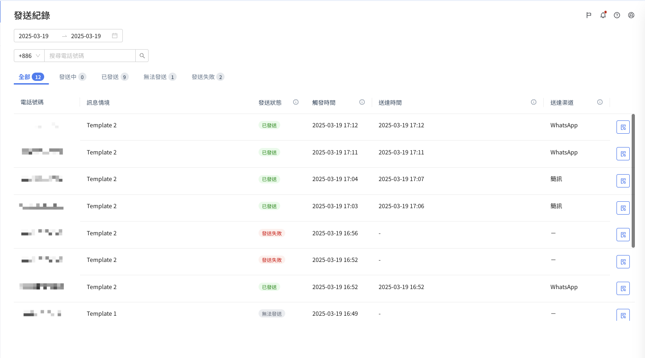View details for the 16:56 failed record

623,235
